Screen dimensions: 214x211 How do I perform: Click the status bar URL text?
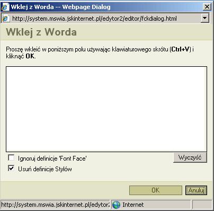56,205
